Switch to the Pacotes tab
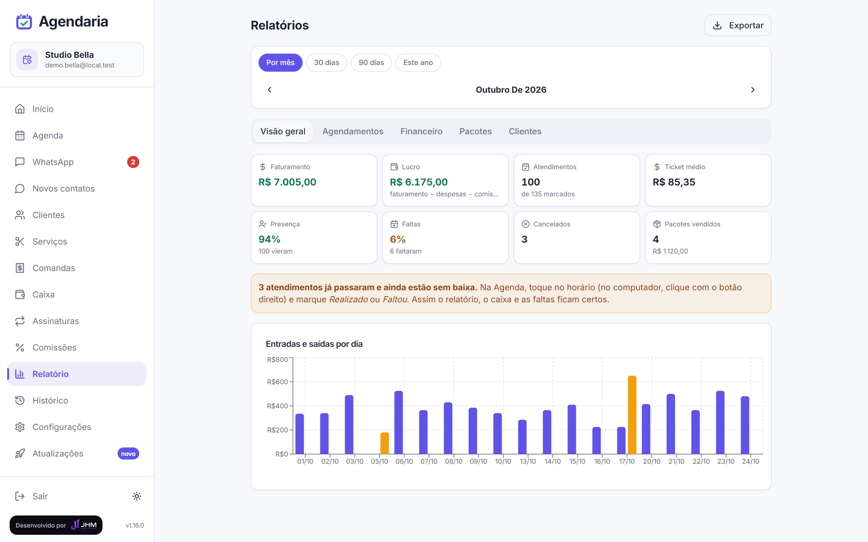868x542 pixels. 475,132
